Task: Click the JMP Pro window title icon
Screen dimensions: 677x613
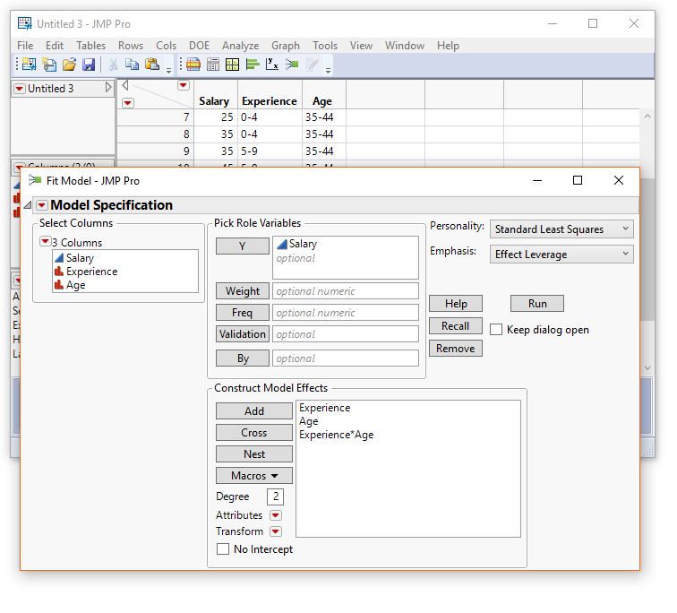Action: click(x=24, y=23)
